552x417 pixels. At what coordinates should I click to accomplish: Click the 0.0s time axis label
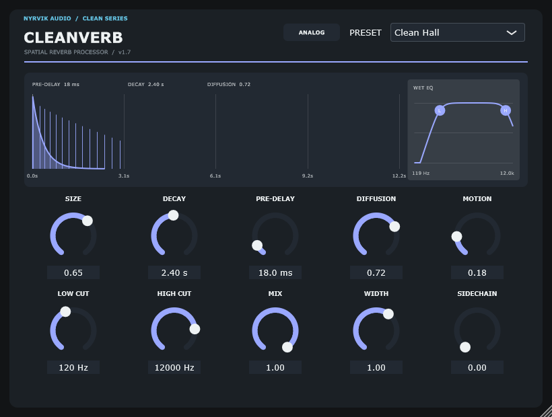tap(32, 176)
